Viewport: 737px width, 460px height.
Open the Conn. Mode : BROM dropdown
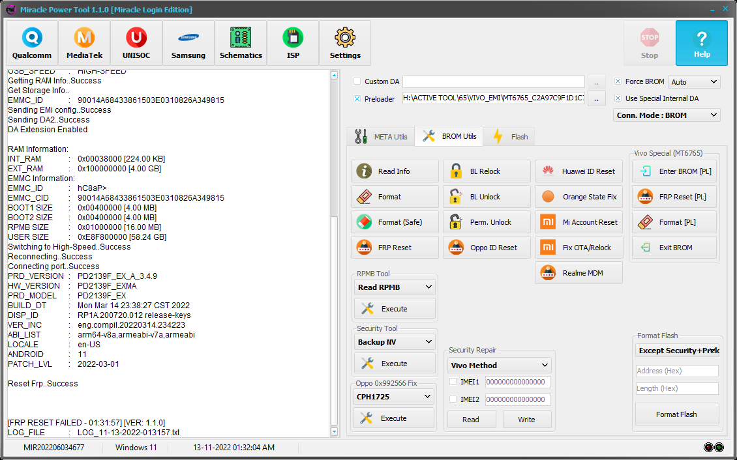667,115
